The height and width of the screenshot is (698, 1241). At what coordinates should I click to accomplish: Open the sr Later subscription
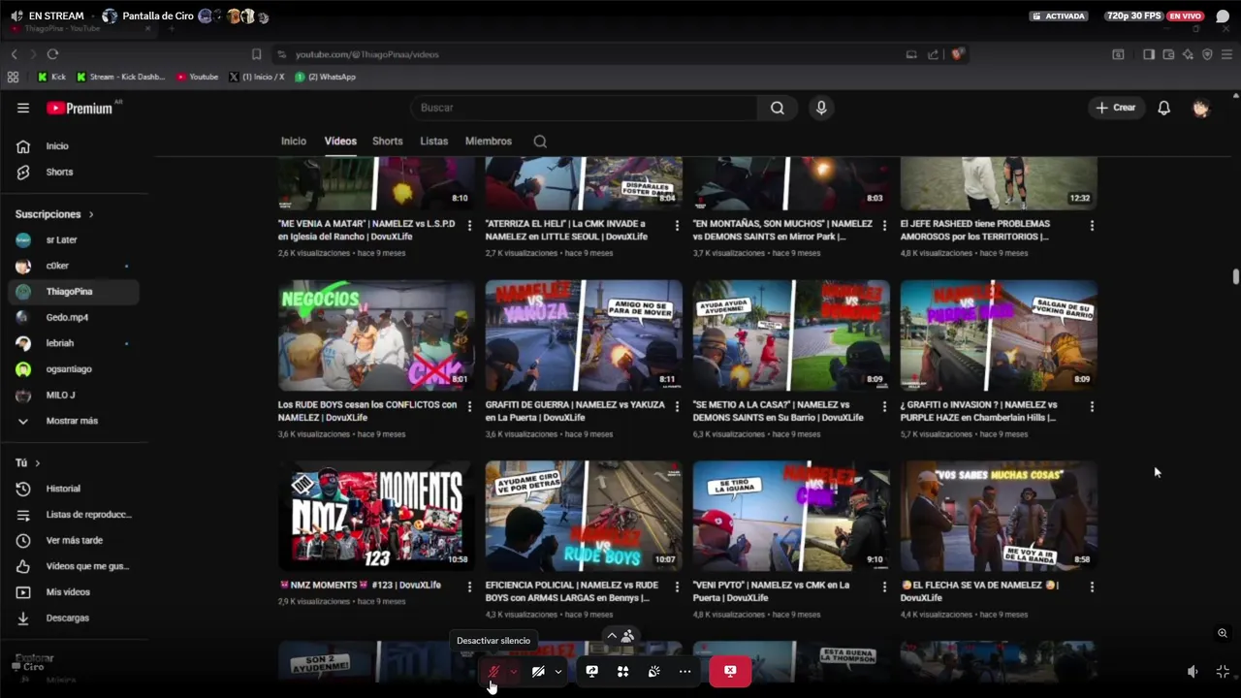(74, 239)
